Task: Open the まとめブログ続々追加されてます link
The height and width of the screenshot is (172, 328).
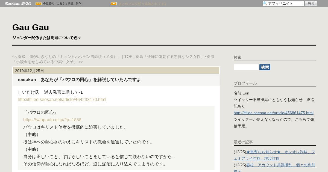Action: [x=143, y=4]
